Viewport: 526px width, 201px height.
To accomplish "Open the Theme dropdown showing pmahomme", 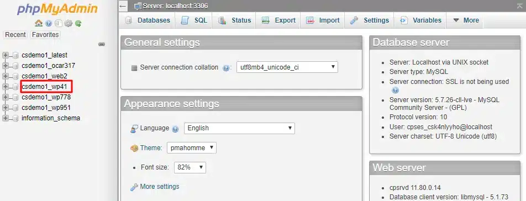I will click(x=192, y=148).
